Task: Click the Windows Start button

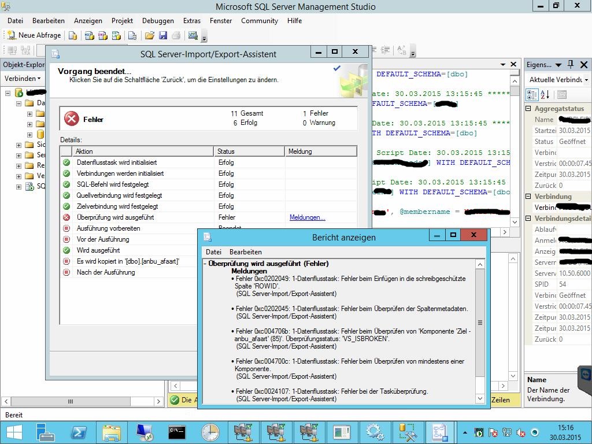Action: click(x=14, y=432)
